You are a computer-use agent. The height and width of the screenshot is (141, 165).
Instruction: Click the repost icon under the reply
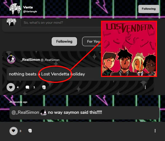30,131
